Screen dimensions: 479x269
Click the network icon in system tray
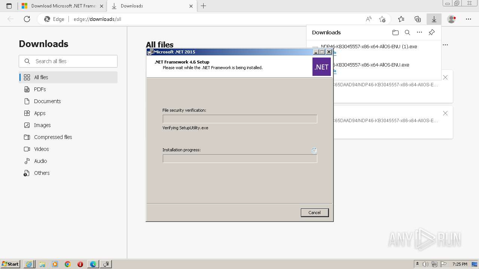(434, 264)
